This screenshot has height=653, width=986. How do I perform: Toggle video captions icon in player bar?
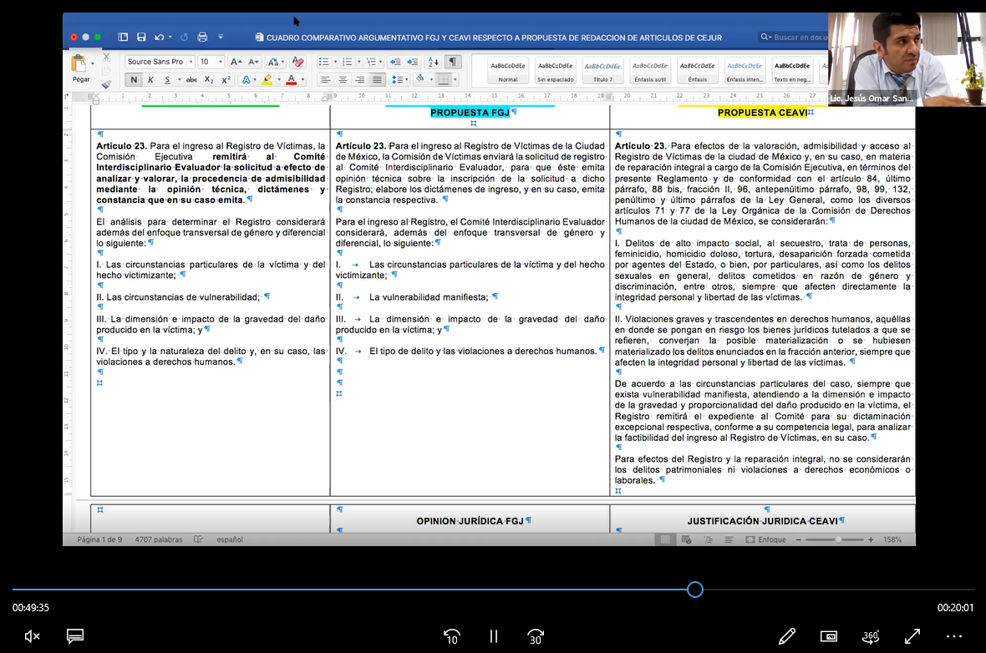[75, 636]
